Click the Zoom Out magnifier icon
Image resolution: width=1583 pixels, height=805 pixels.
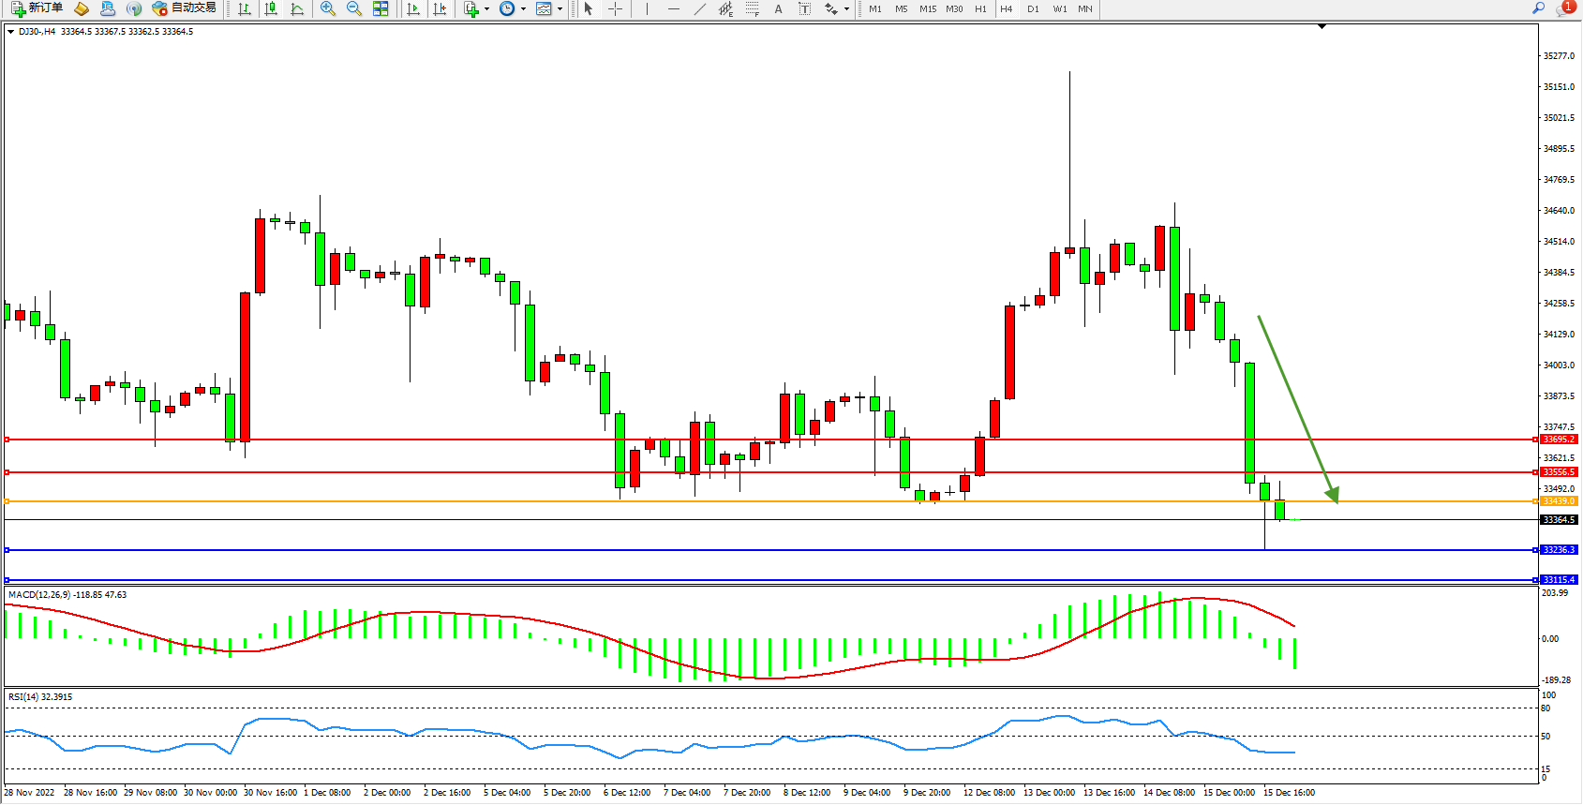click(x=353, y=8)
